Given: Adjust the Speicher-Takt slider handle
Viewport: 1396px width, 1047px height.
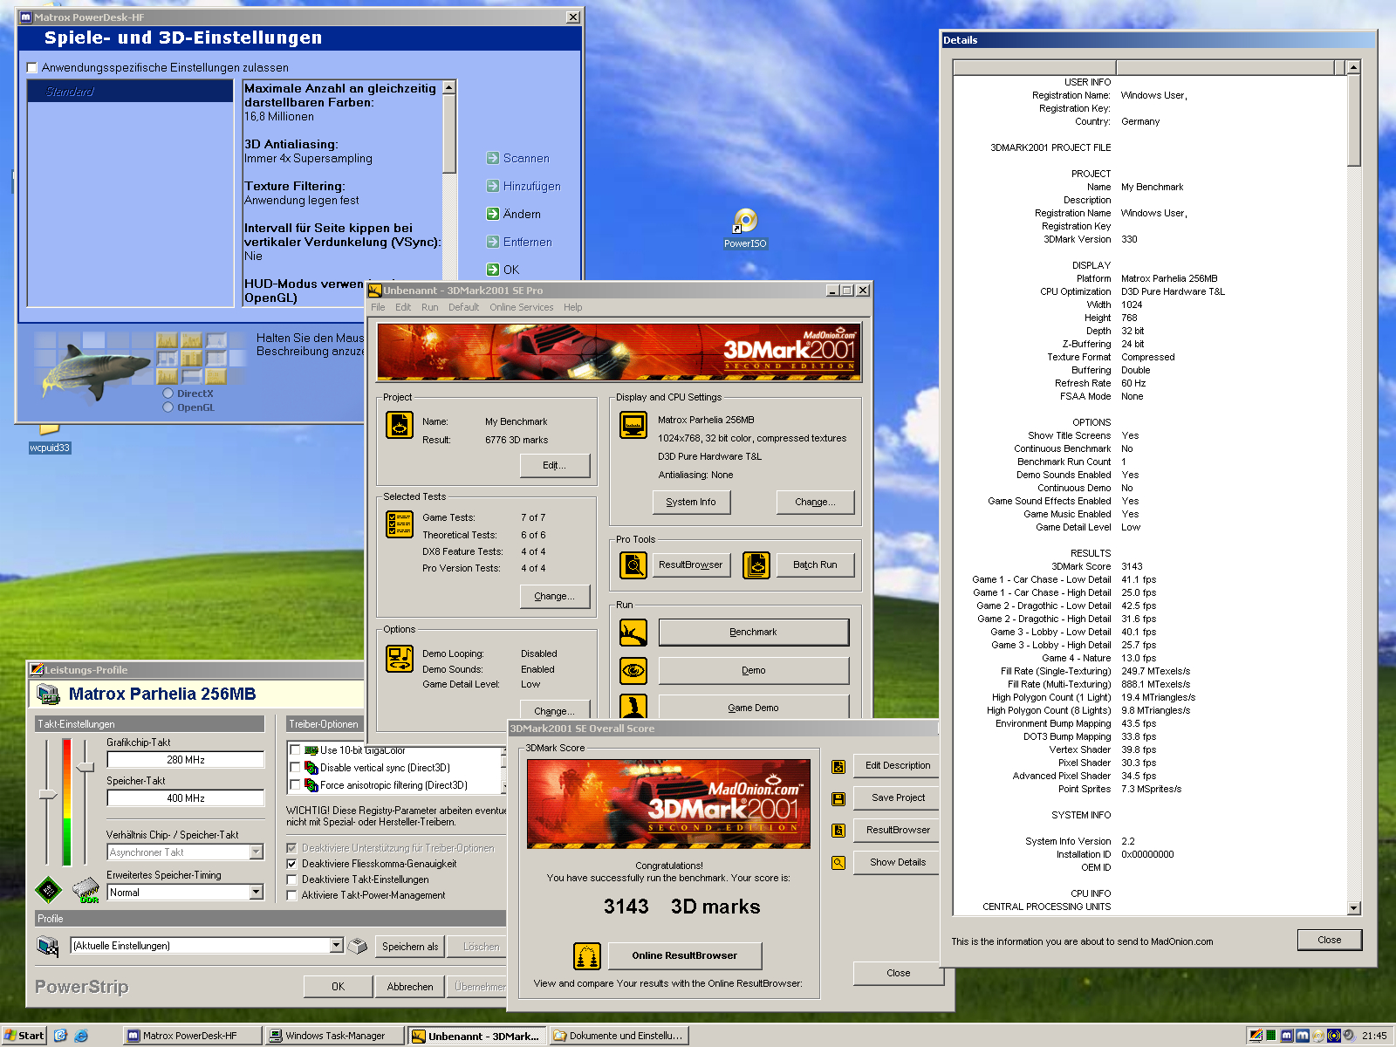Looking at the screenshot, I should click(x=85, y=767).
